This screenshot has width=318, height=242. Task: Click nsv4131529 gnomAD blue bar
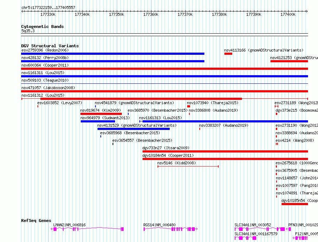[134, 129]
